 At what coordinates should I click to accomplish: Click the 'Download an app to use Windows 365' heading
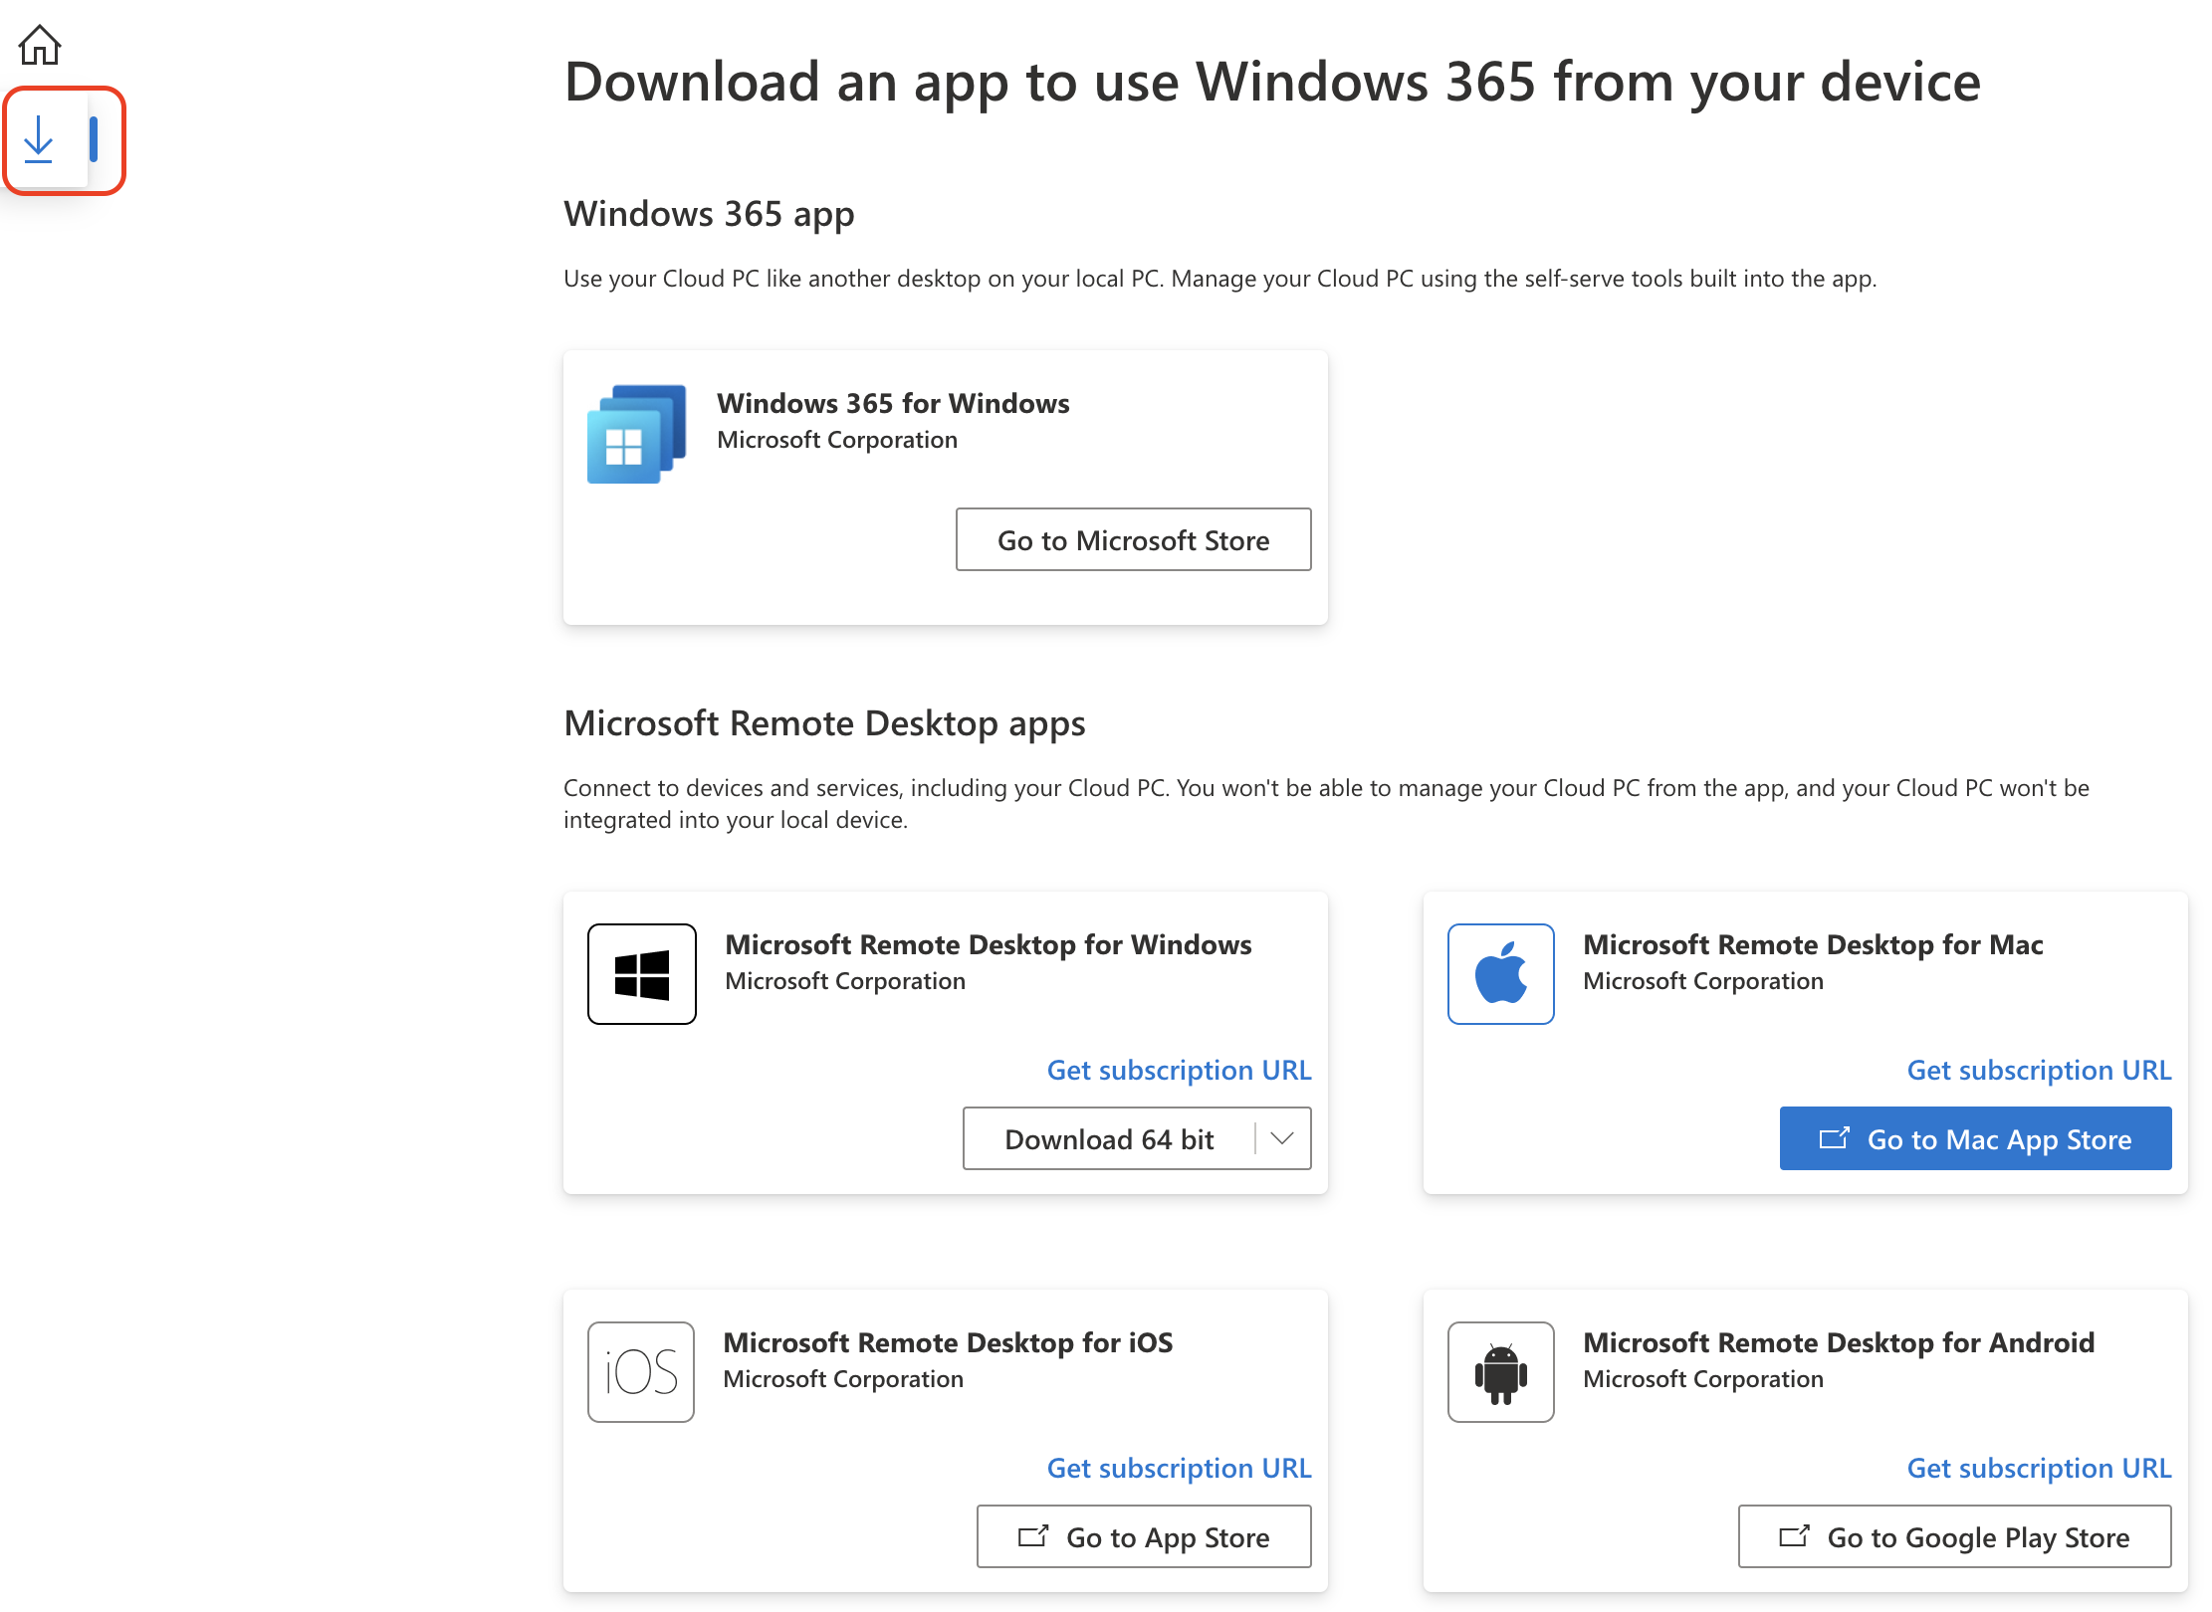point(1272,82)
